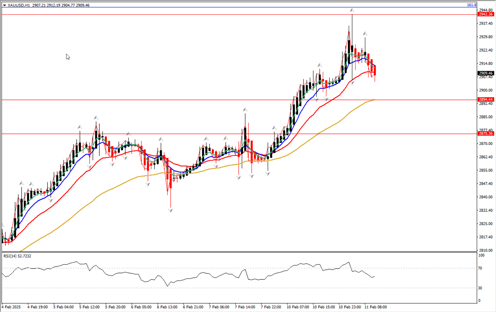The width and height of the screenshot is (496, 312).
Task: Click the 2817.40 price axis label
Action: click(486, 237)
